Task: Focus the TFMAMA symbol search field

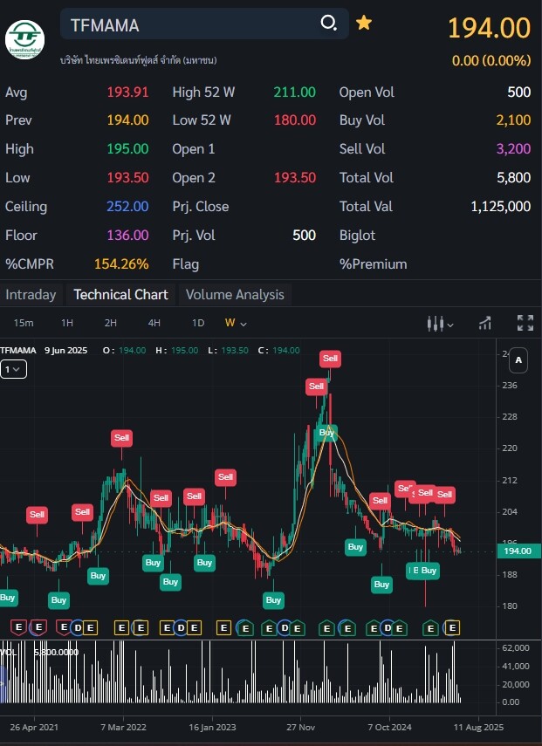Action: (x=204, y=24)
